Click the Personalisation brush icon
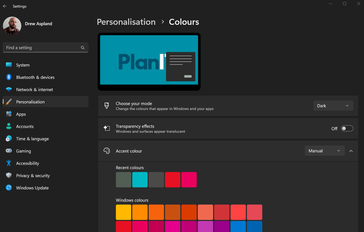The image size is (364, 232). 9,102
